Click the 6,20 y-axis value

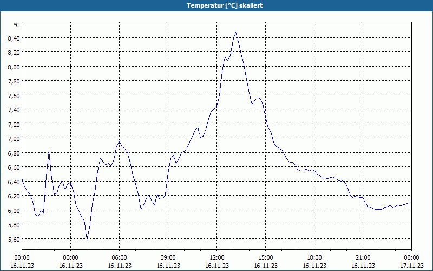coord(14,196)
